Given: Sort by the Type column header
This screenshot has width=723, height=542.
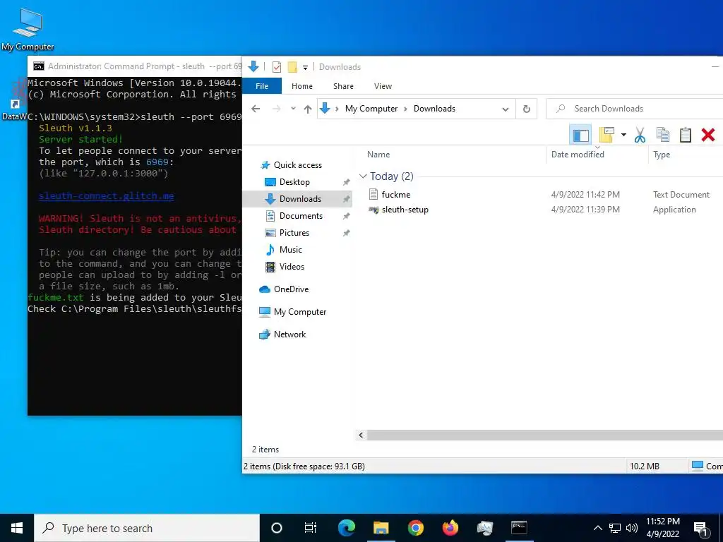Looking at the screenshot, I should [x=662, y=155].
